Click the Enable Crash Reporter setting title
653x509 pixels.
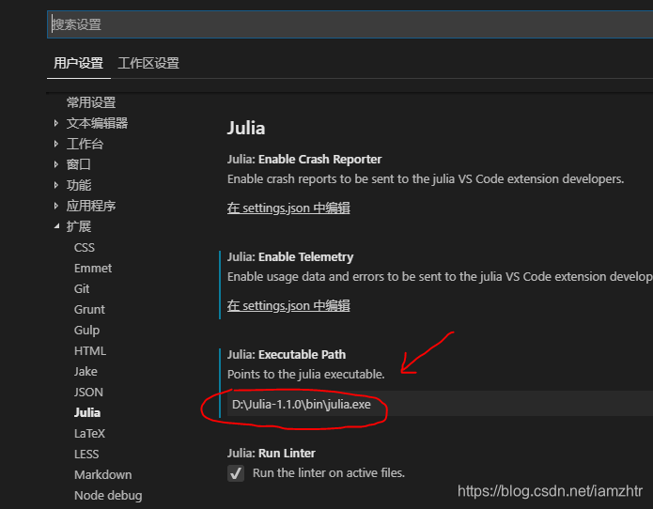(319, 160)
